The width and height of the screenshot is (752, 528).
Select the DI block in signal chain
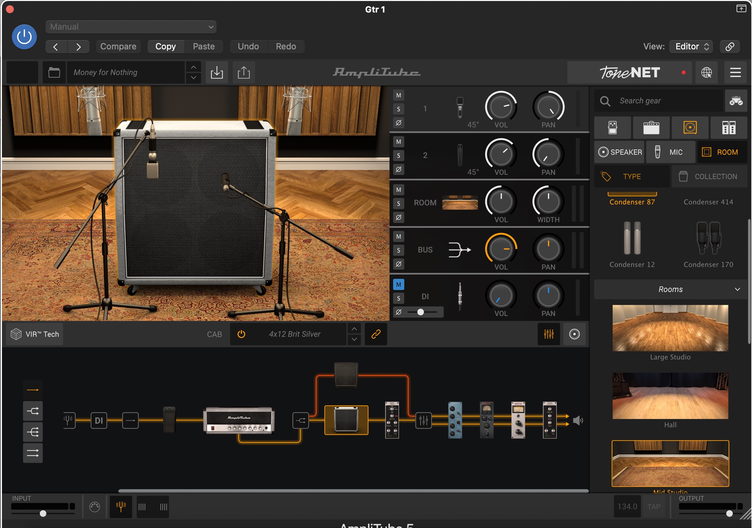[x=99, y=420]
